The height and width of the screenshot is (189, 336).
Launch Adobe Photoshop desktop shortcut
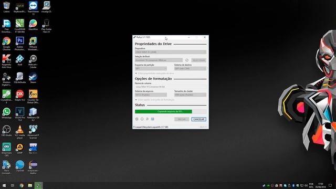(x=20, y=44)
